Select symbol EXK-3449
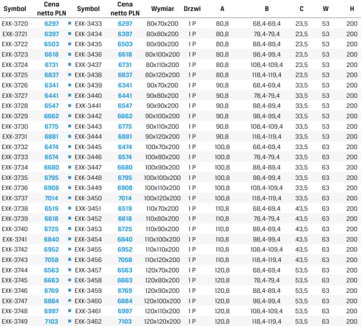The width and height of the screenshot is (361, 326). click(x=88, y=188)
